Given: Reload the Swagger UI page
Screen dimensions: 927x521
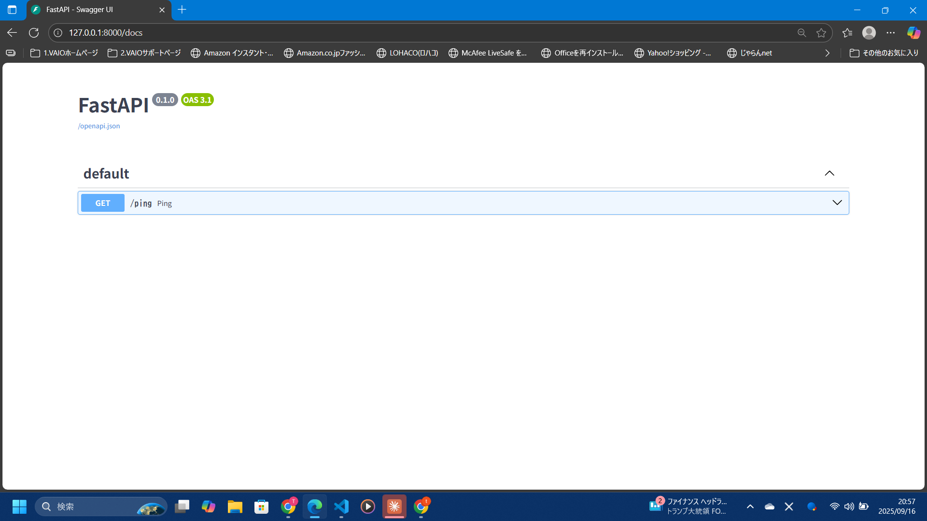Looking at the screenshot, I should (34, 32).
